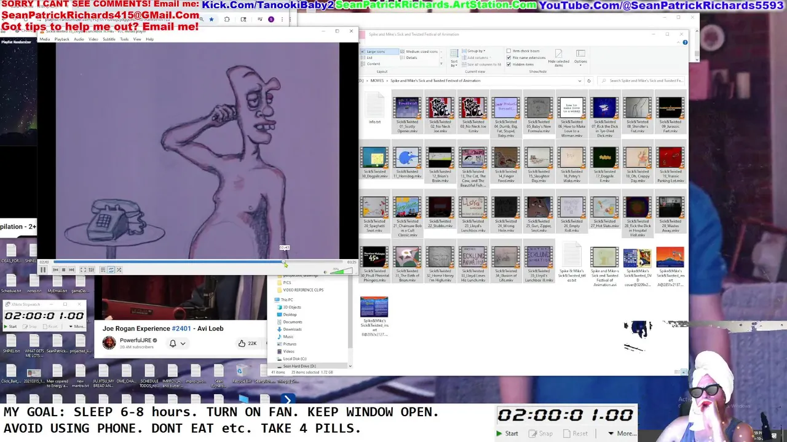Show the VLC playlist icon
Image resolution: width=787 pixels, height=442 pixels.
103,269
